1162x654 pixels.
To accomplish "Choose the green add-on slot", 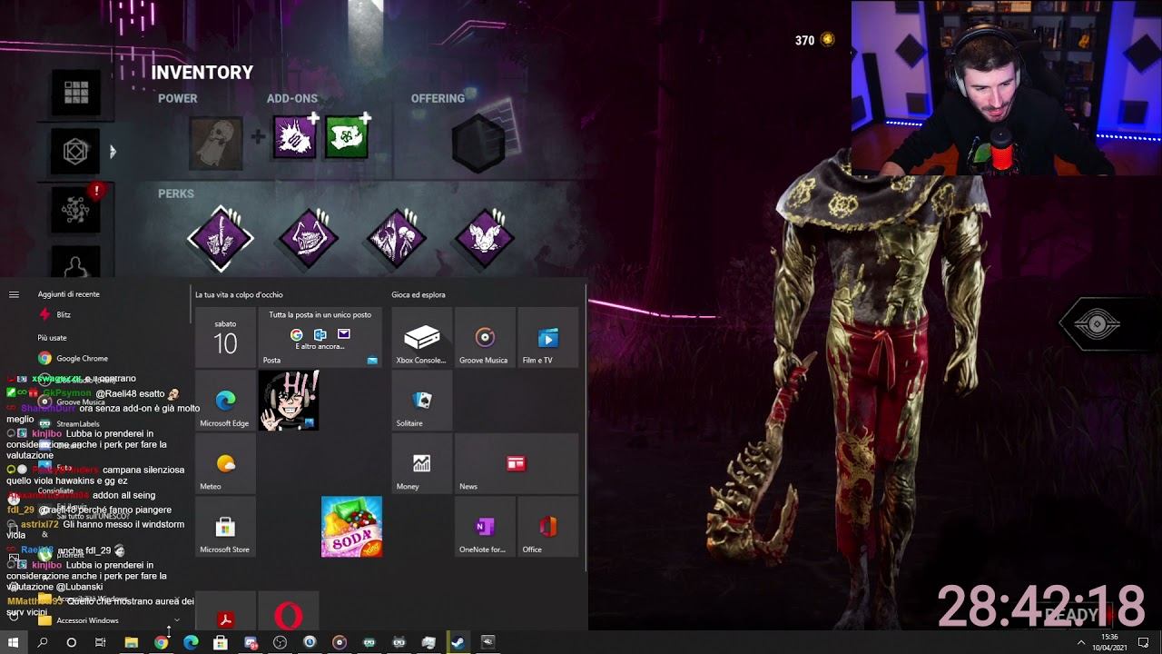I will point(347,138).
